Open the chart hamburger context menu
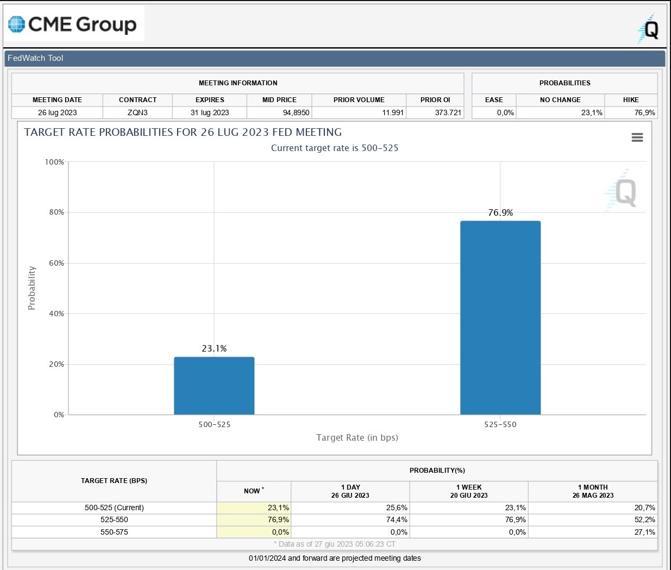Screen dimensions: 671x570 click(637, 137)
